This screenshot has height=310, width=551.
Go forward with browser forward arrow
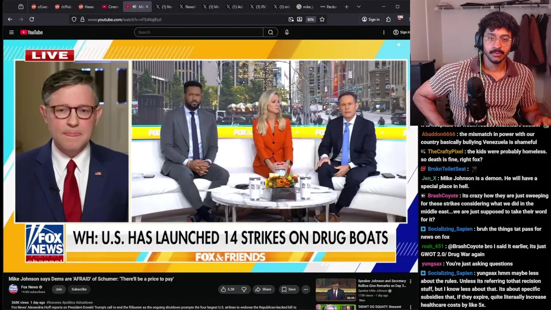tap(21, 19)
